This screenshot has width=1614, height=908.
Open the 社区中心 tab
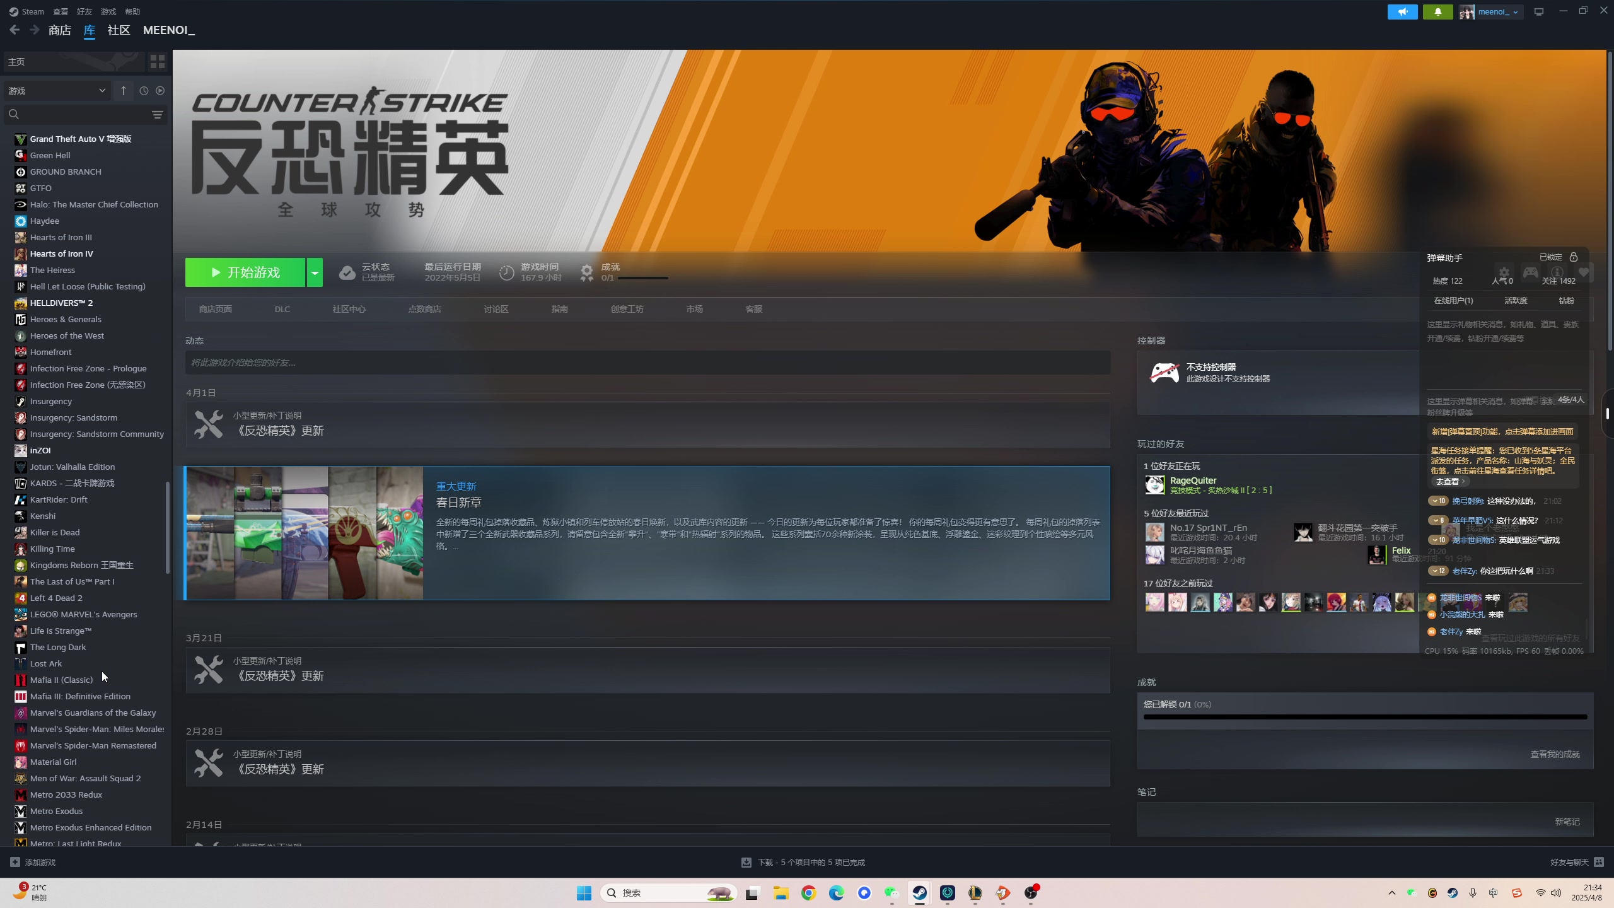349,309
